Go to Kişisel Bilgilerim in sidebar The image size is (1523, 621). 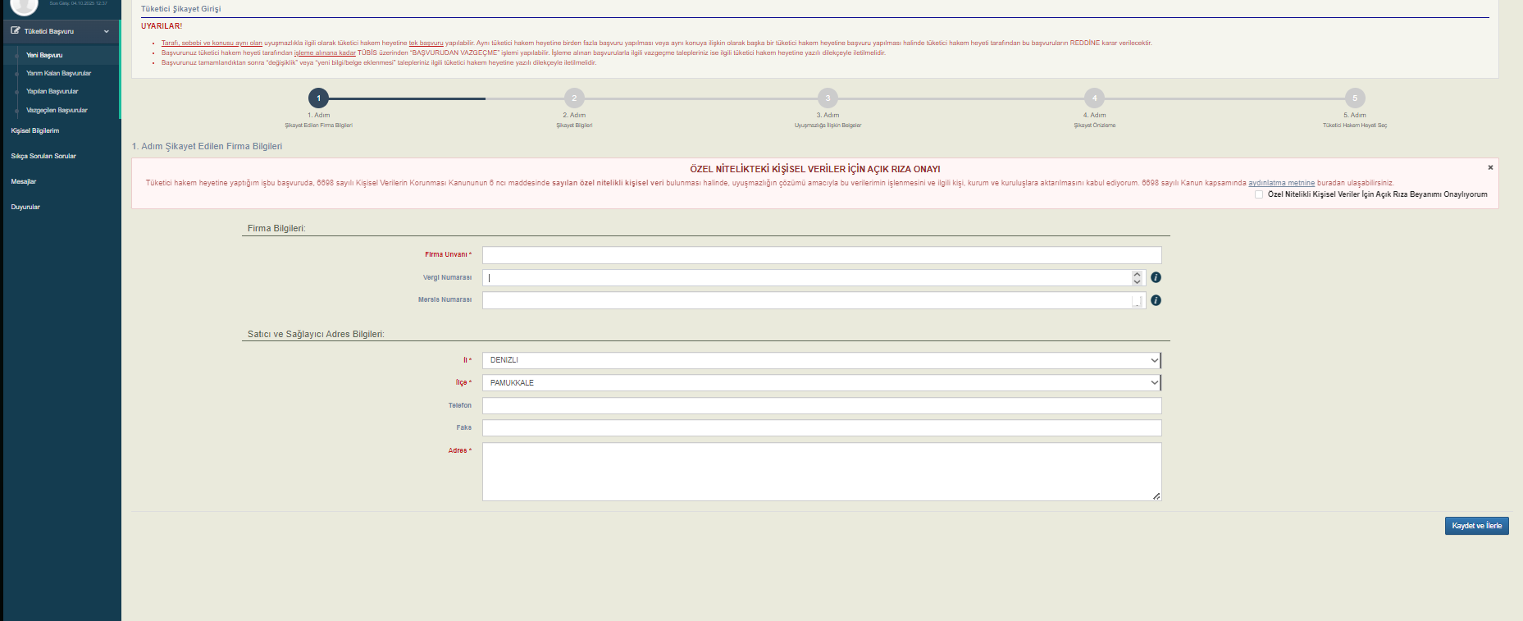[35, 131]
